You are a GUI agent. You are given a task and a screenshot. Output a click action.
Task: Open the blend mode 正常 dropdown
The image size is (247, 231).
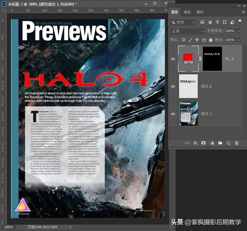[x=187, y=31]
